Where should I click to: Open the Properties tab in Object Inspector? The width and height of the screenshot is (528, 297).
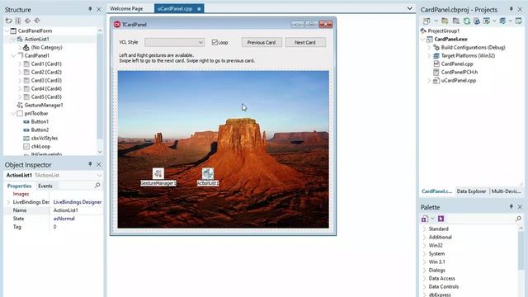tap(19, 186)
